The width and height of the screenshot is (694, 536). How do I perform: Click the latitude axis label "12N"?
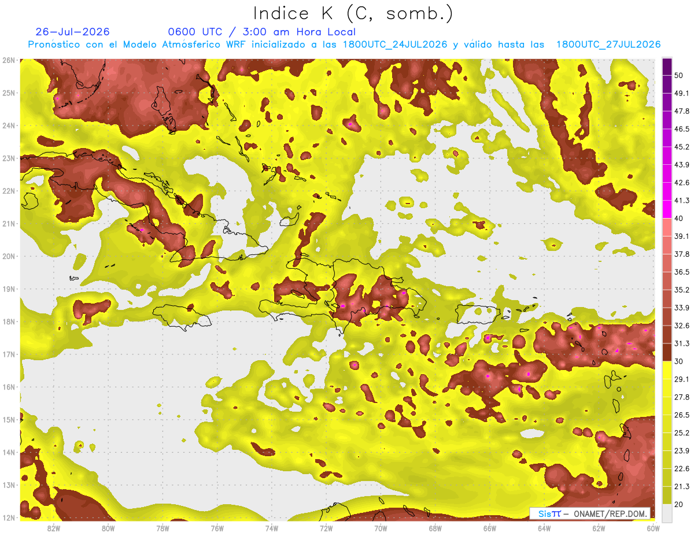9,517
